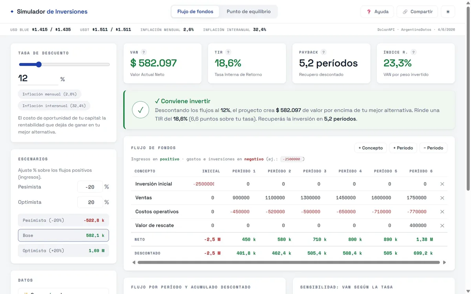Add a new row with + Concepto

[x=371, y=148]
